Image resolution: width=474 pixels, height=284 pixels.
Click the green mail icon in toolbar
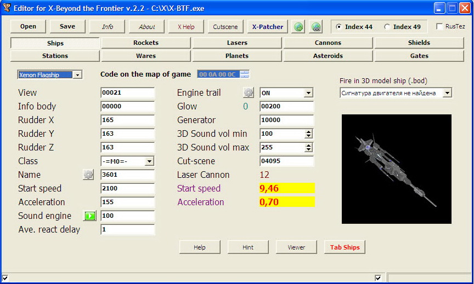(316, 27)
